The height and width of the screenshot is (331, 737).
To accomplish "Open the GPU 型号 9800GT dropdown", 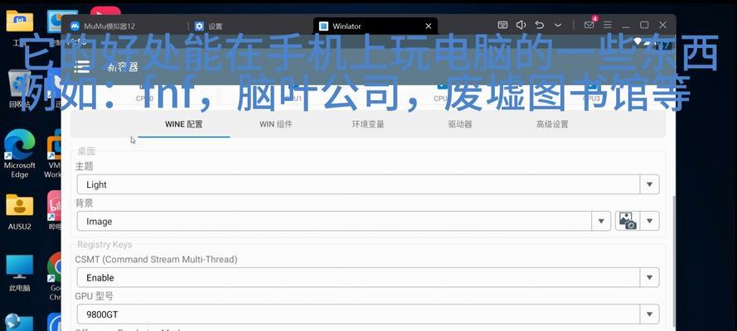I will coord(368,314).
